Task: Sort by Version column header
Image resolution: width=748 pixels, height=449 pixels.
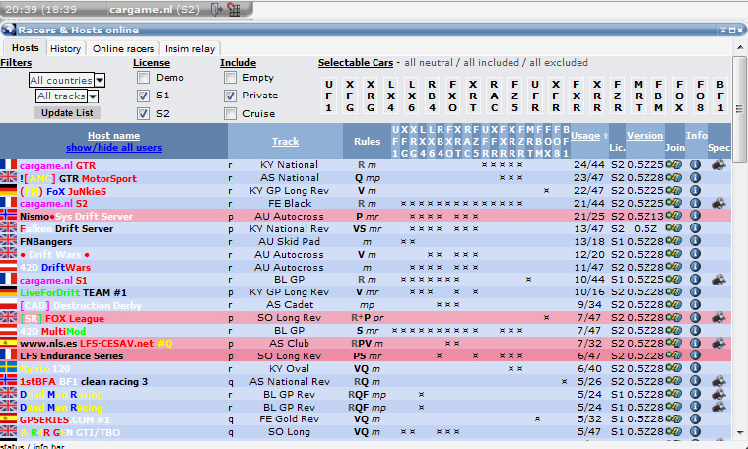Action: pyautogui.click(x=645, y=135)
